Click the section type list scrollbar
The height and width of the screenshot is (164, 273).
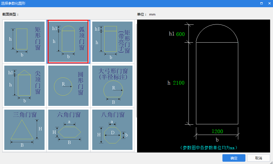coord(136,70)
